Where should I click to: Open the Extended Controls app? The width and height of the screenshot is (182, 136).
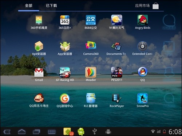tap(142, 48)
